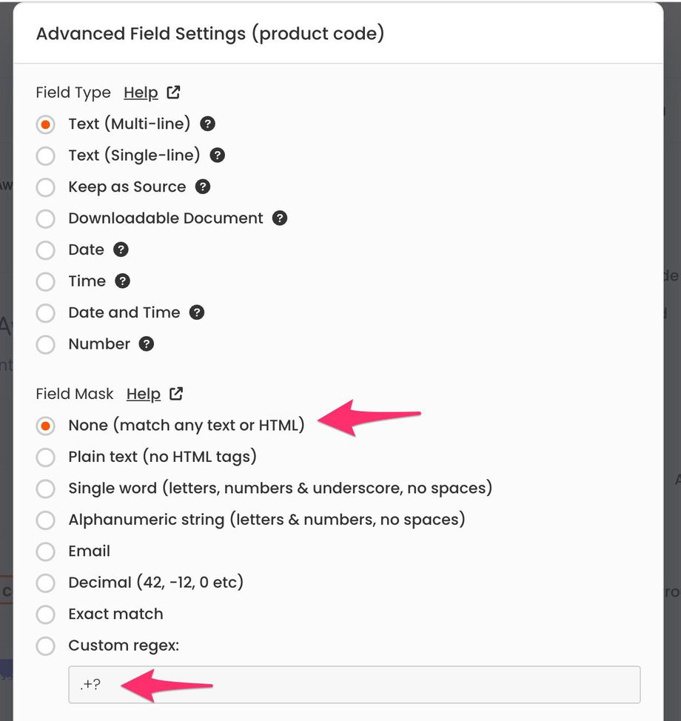Click question mark next to Keep as Source

(203, 187)
